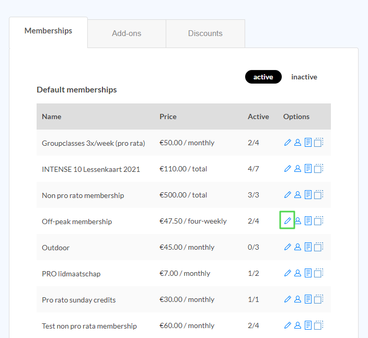This screenshot has height=338, width=368.
Task: Switch to the Memberships tab
Action: 48,32
